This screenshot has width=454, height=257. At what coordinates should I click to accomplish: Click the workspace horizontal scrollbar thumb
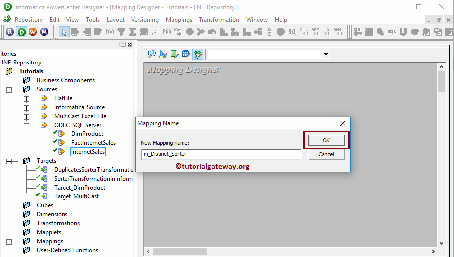pyautogui.click(x=180, y=251)
